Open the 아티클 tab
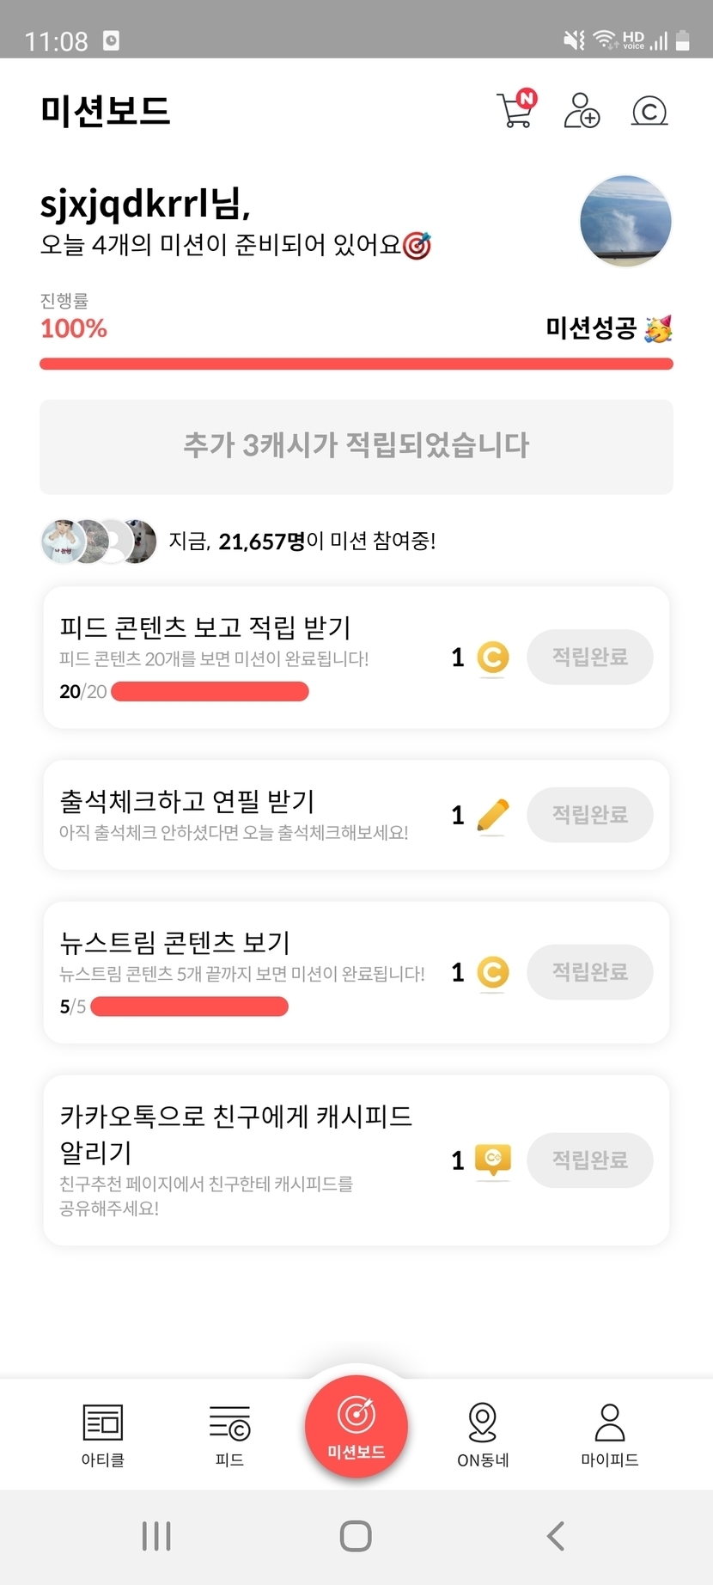This screenshot has width=713, height=1585. pos(103,1435)
